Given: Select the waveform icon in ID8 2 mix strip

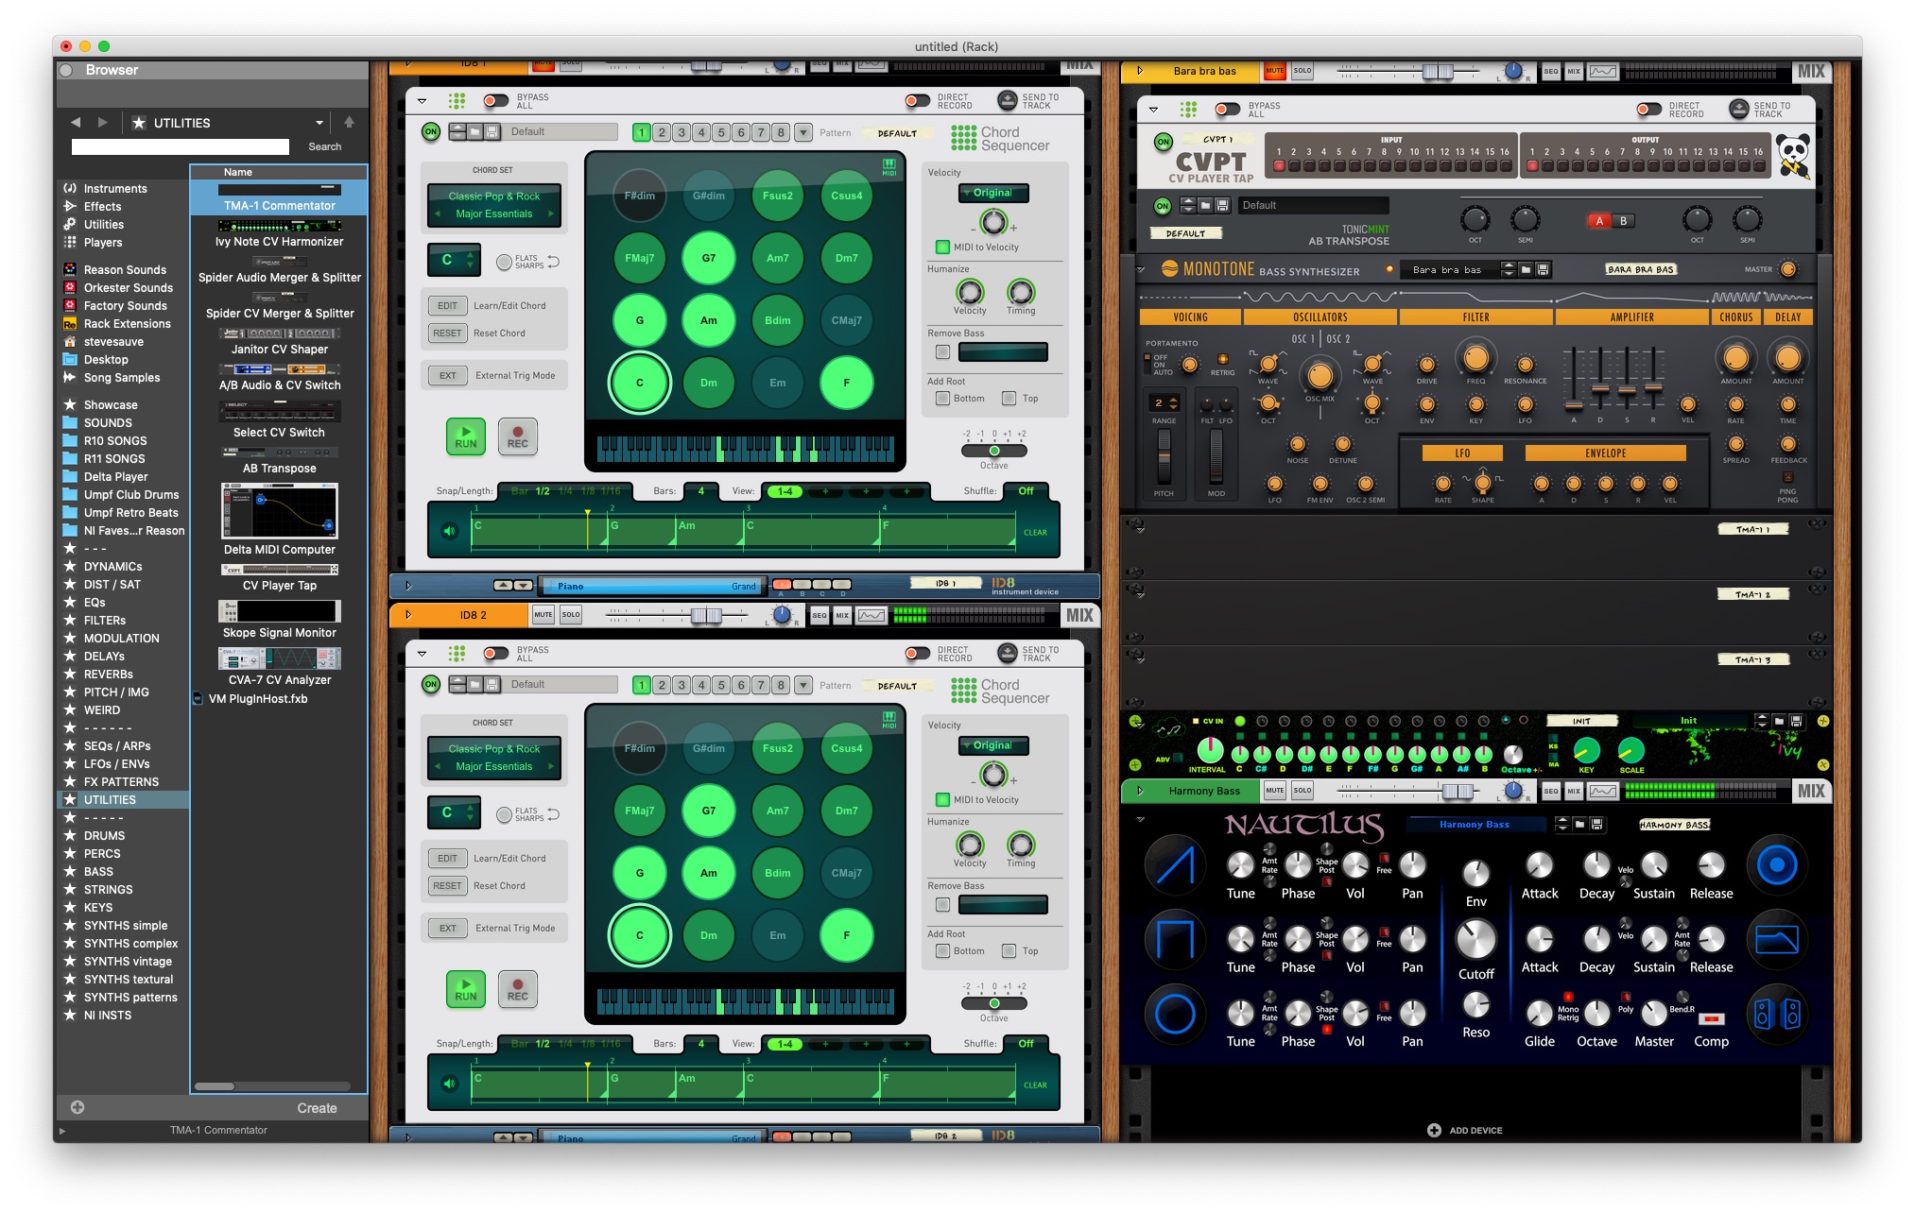Looking at the screenshot, I should (x=871, y=615).
